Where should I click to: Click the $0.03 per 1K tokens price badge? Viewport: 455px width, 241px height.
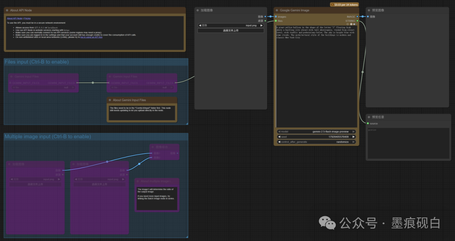click(345, 5)
